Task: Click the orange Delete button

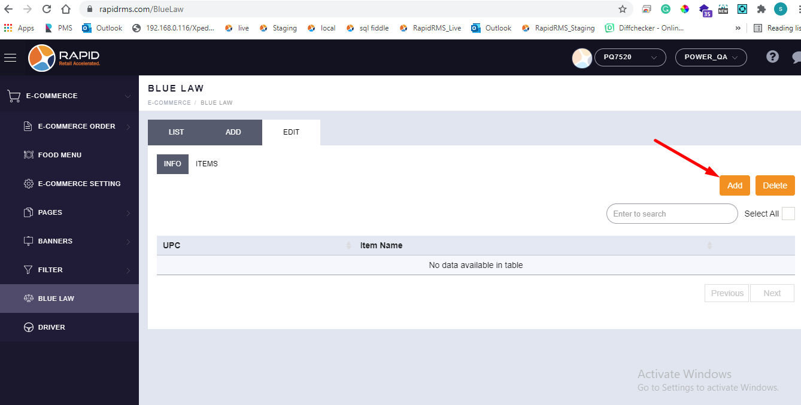Action: coord(775,185)
